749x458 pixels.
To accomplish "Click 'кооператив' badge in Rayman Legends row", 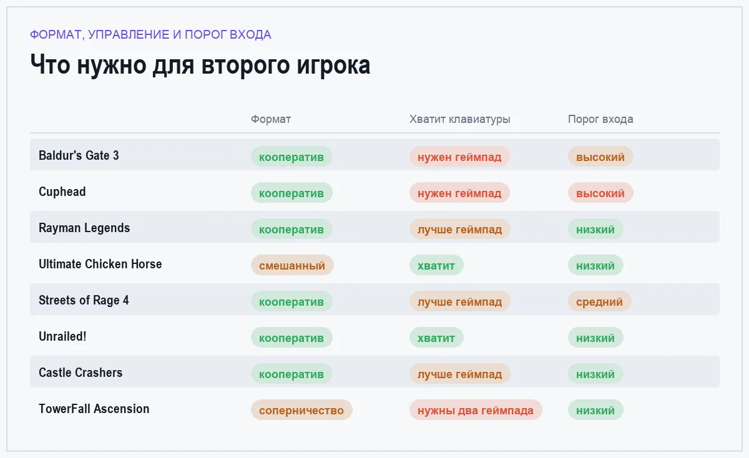I will tap(291, 229).
